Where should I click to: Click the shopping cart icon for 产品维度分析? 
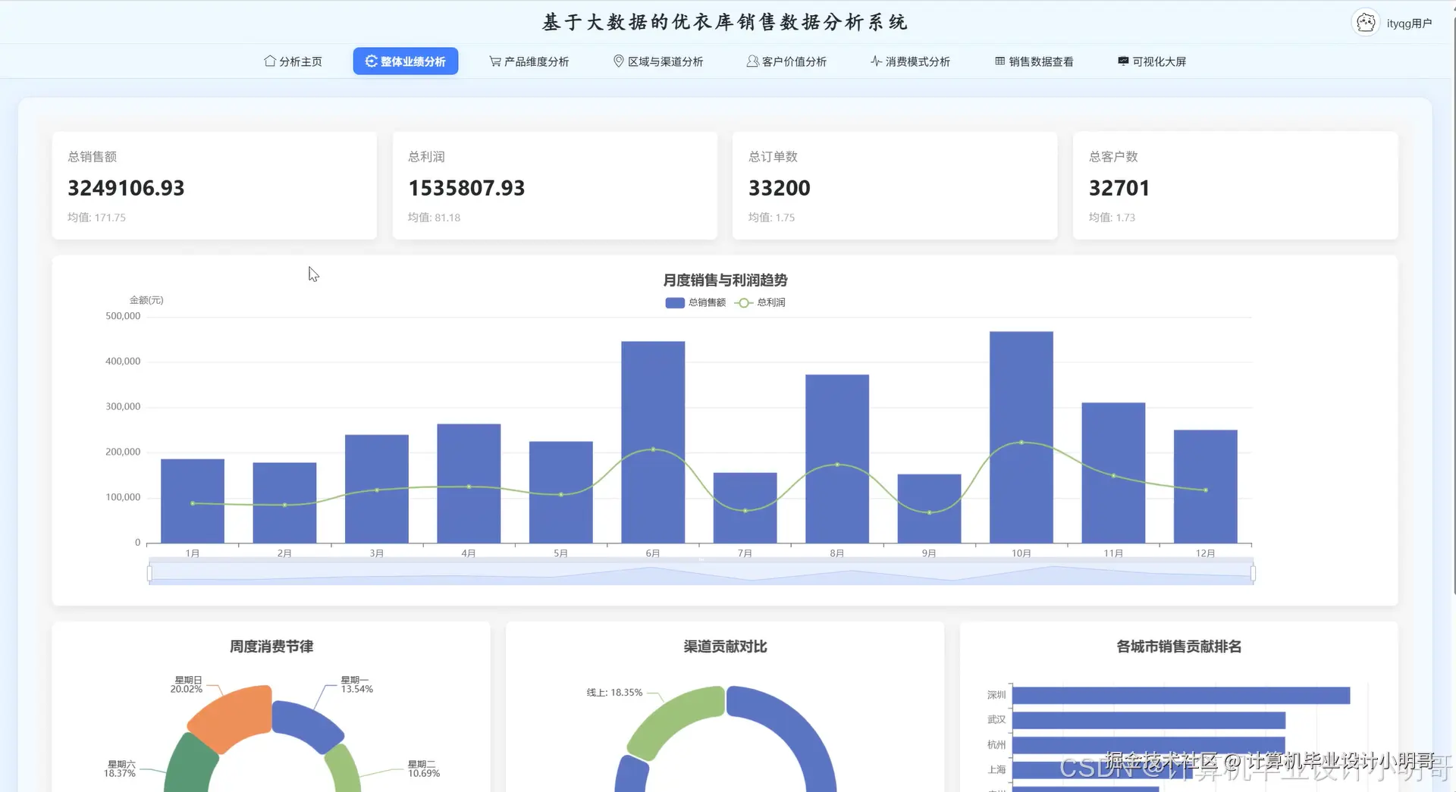pyautogui.click(x=495, y=61)
